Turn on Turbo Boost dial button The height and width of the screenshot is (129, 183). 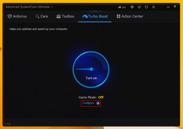91,69
